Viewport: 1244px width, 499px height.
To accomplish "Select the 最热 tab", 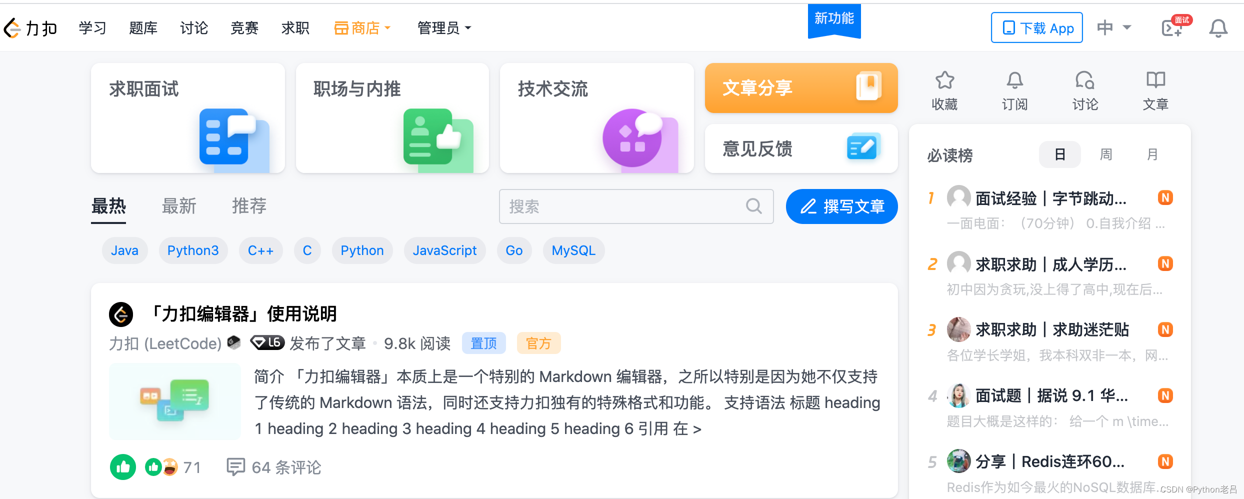I will pos(108,206).
